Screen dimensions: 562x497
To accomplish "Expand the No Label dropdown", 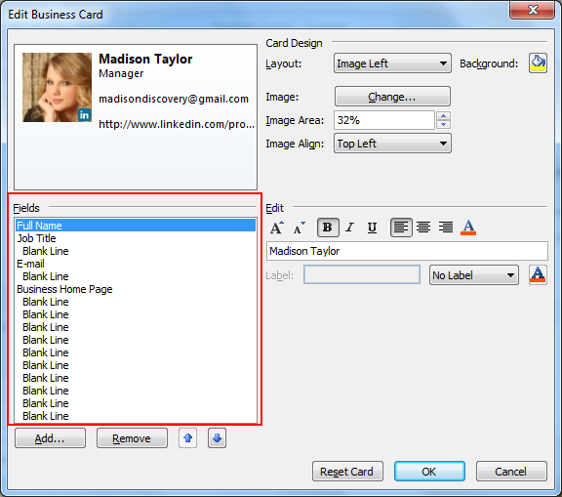I will click(x=474, y=275).
